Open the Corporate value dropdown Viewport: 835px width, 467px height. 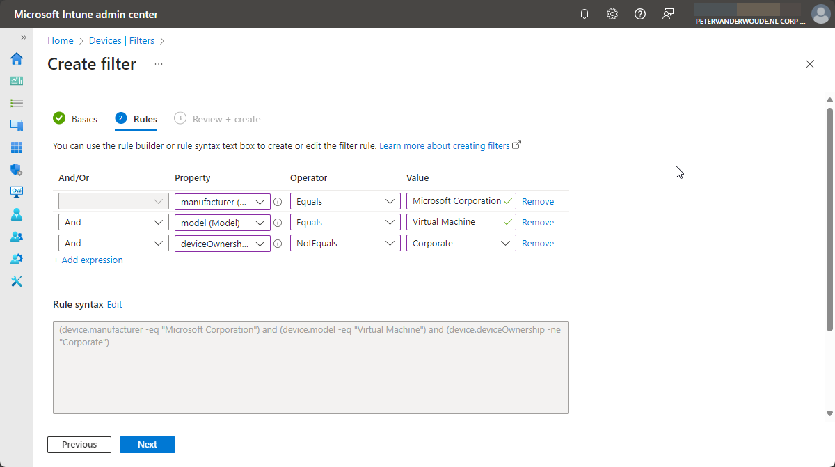pos(461,244)
